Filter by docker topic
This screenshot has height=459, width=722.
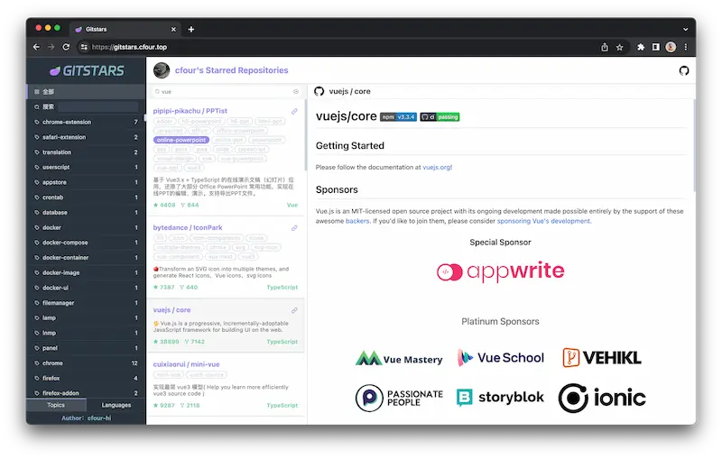coord(86,227)
